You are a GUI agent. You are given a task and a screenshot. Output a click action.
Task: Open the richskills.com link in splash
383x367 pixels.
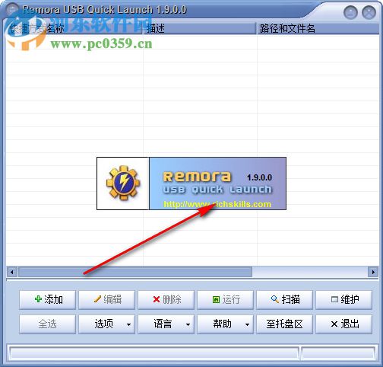(x=217, y=204)
